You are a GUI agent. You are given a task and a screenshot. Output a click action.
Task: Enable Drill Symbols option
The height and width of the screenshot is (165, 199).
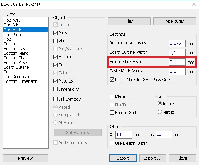pos(55,99)
